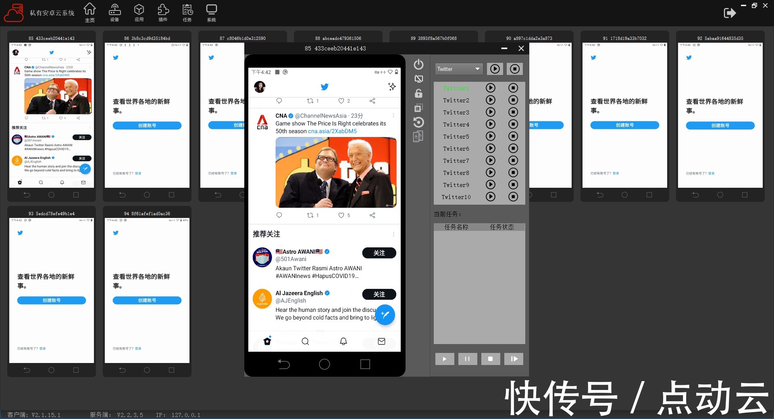Select the Twitter1 script entry
The height and width of the screenshot is (419, 774).
pyautogui.click(x=456, y=88)
